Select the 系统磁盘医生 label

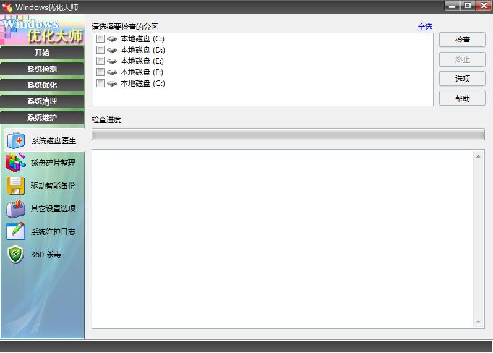[54, 141]
